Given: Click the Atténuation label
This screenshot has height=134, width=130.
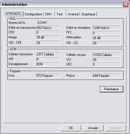Looking at the screenshot, I should pyautogui.click(x=74, y=37).
